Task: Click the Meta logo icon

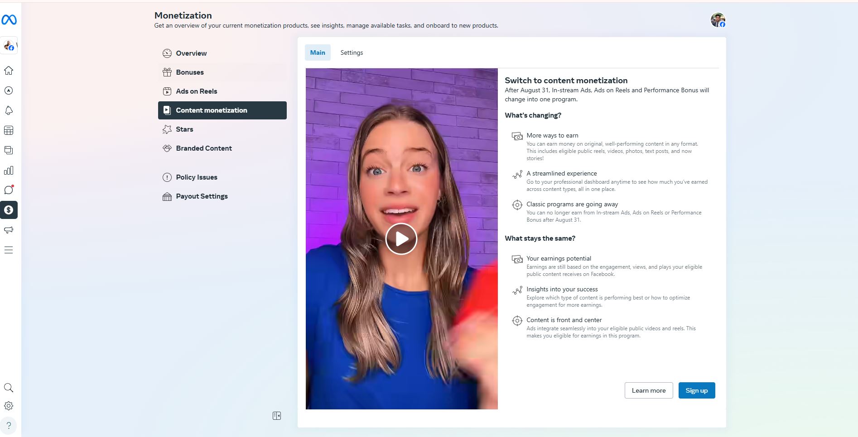Action: [9, 20]
